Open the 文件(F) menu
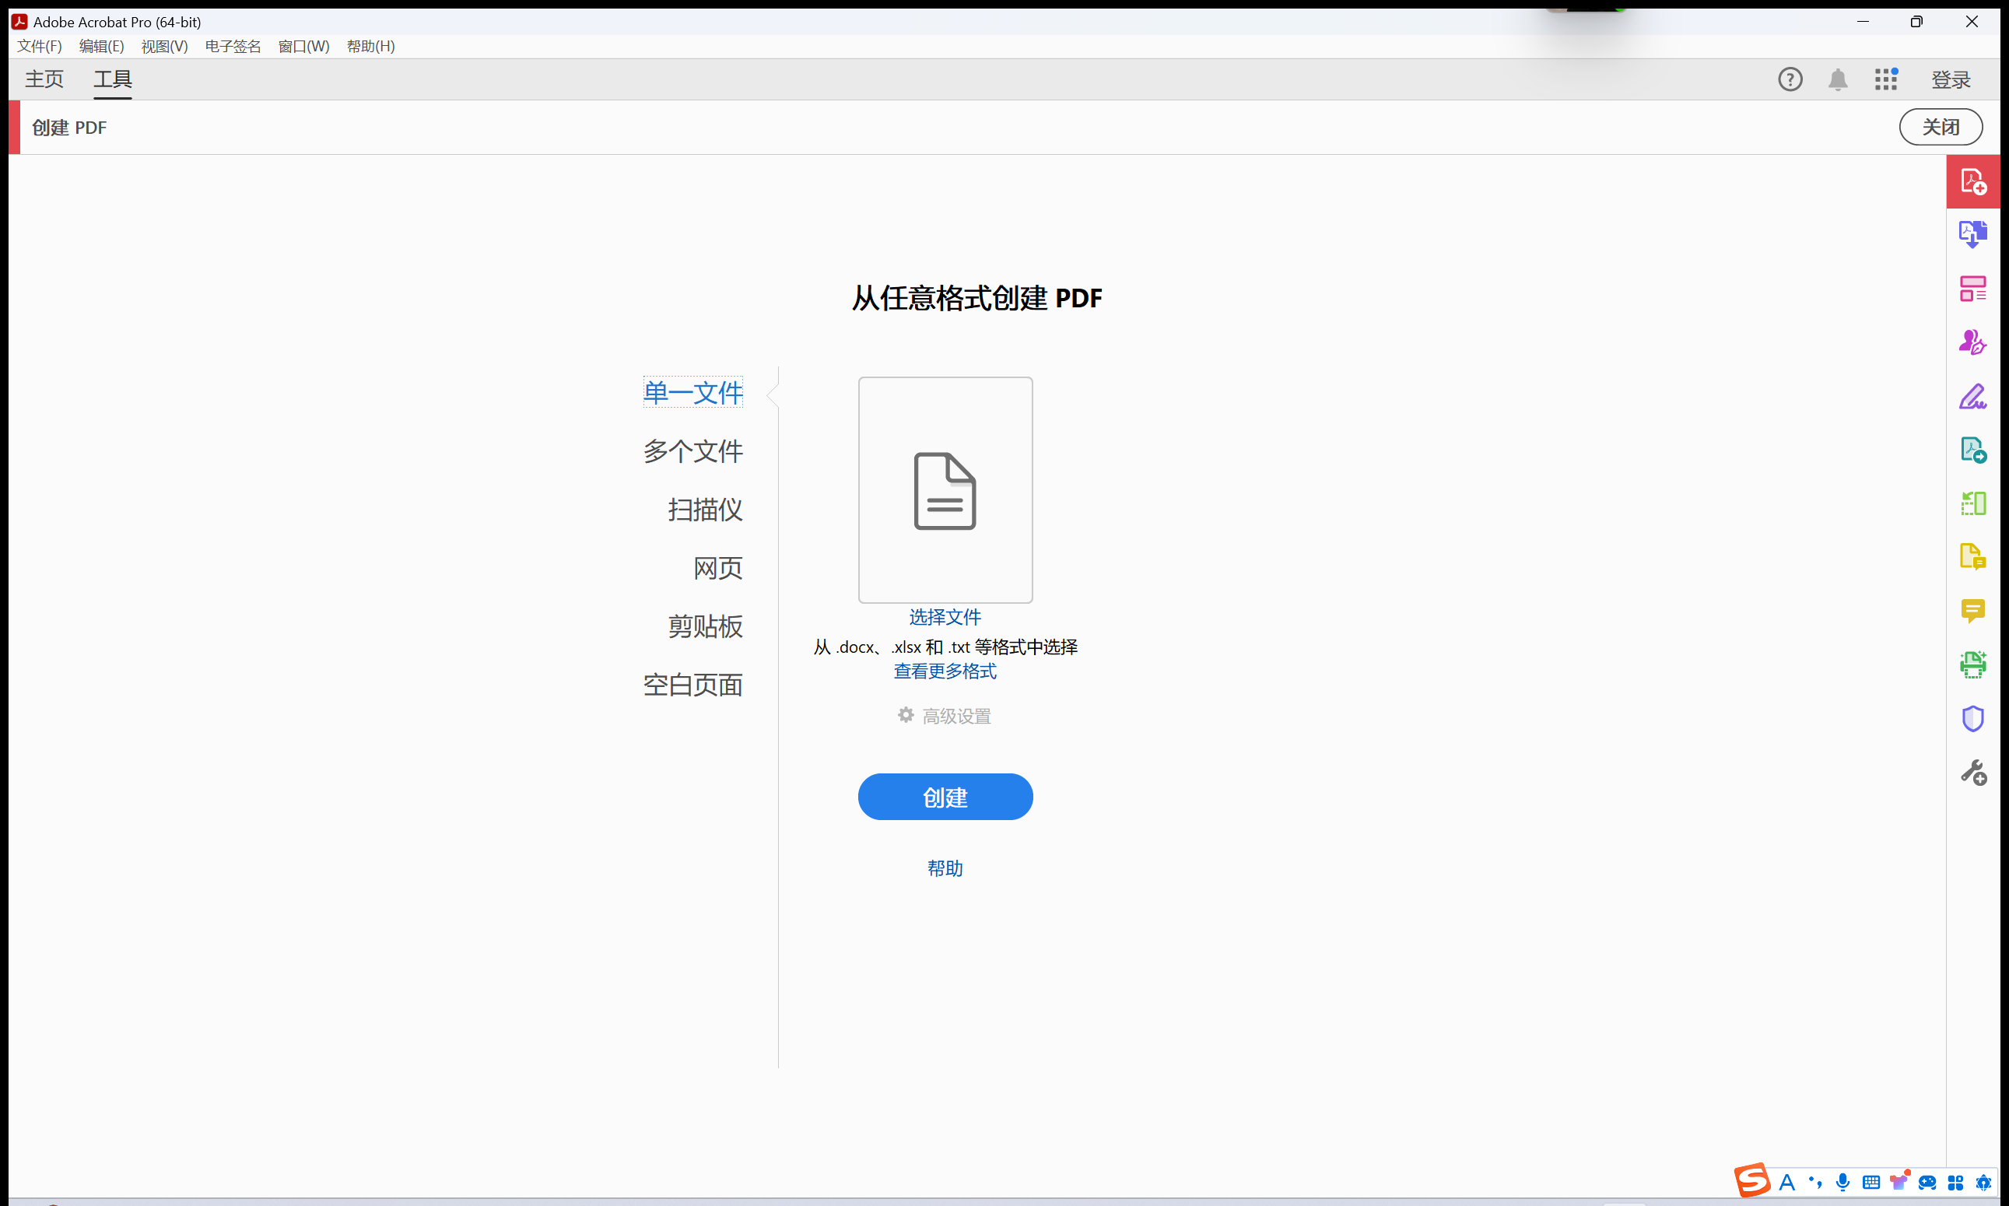 pos(39,47)
